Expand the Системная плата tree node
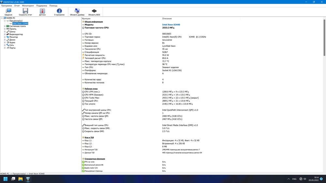This screenshot has height=183, width=326. pos(5,26)
